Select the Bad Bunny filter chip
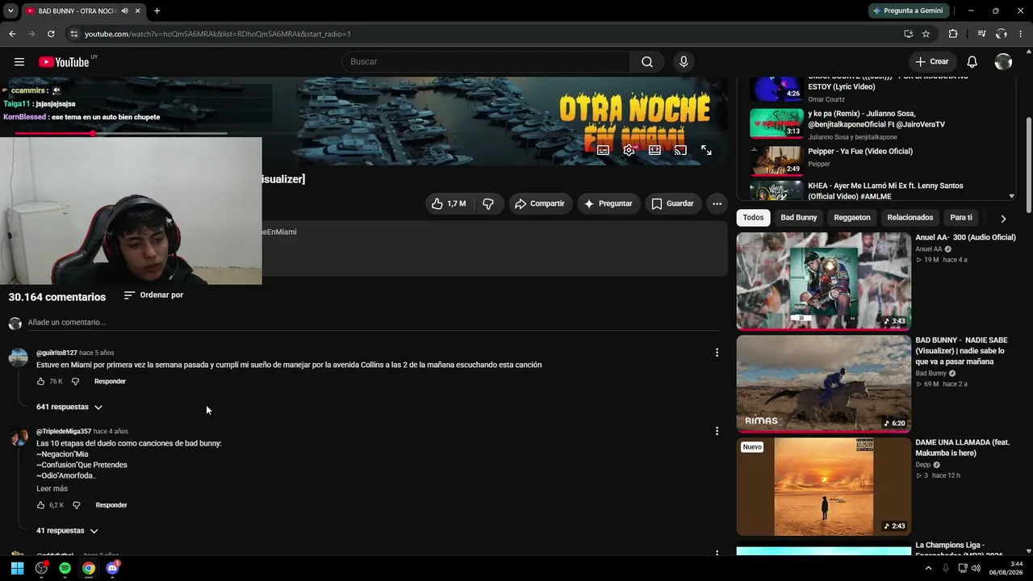This screenshot has width=1033, height=581. pos(799,218)
